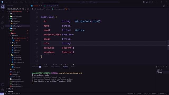Expand the profile folder
Viewport: 169px width, 95px height.
pyautogui.click(x=16, y=43)
